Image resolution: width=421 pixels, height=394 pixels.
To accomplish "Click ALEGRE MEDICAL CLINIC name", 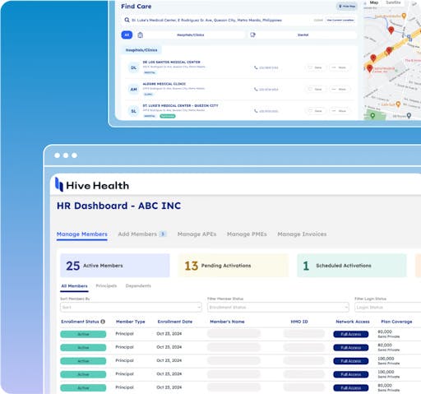I will (164, 84).
